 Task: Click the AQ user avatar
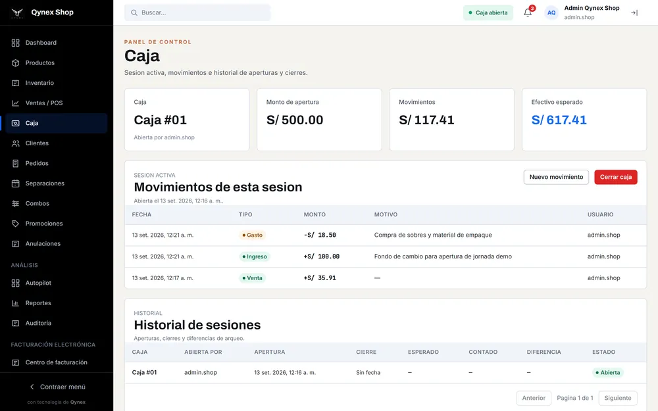click(551, 12)
